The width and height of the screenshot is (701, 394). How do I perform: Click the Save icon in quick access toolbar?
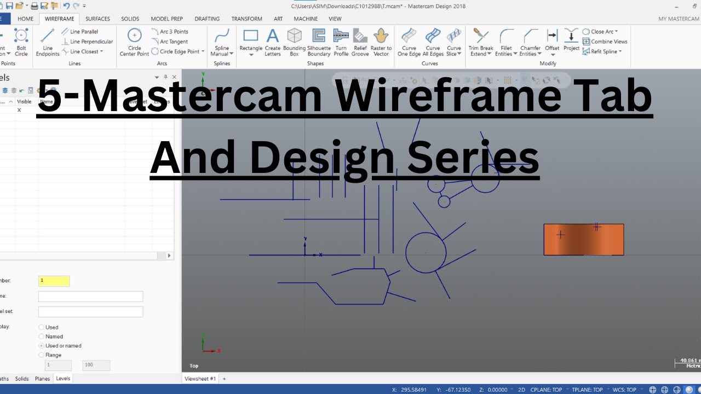[9, 6]
